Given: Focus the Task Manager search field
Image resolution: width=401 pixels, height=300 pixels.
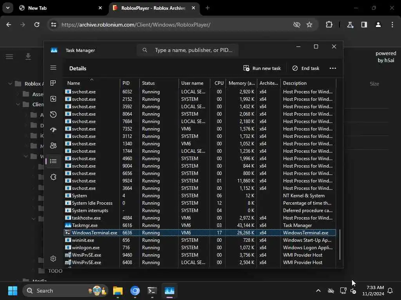Looking at the screenshot, I should click(188, 50).
